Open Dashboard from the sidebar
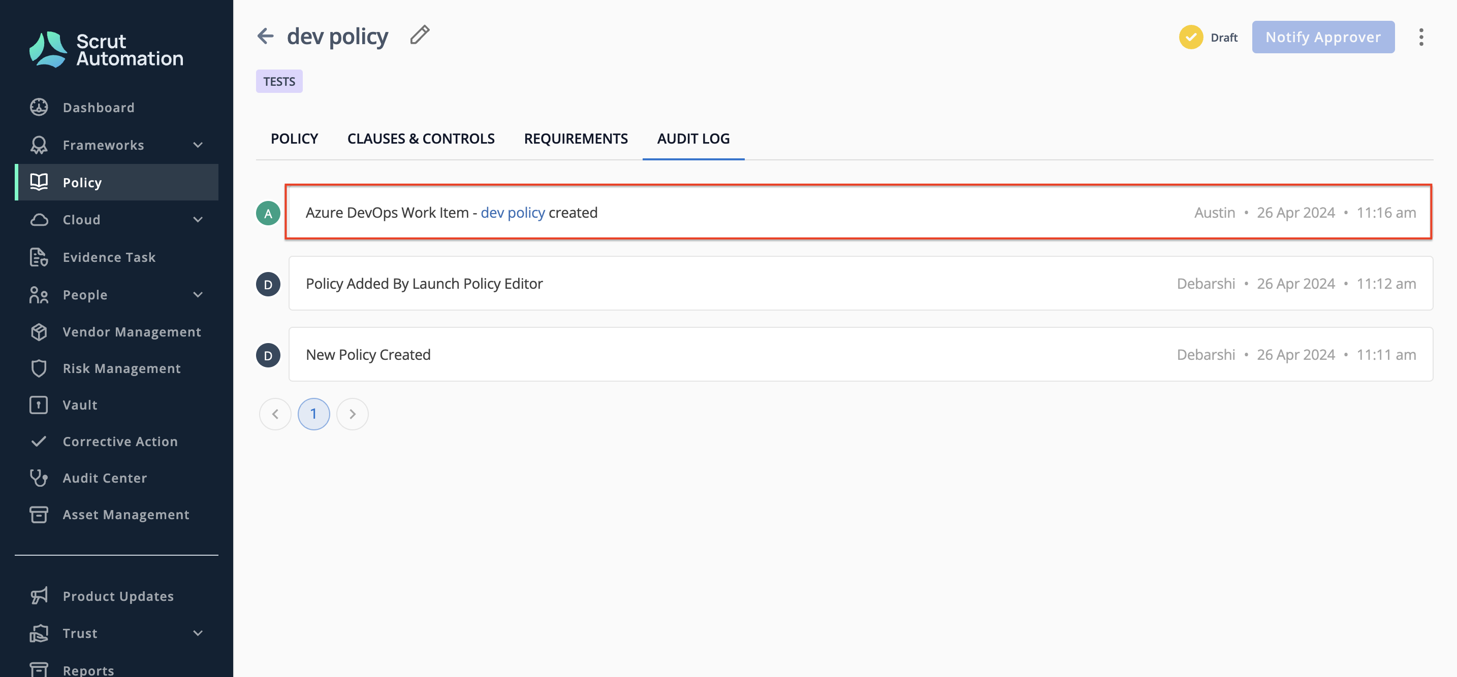The height and width of the screenshot is (677, 1457). click(116, 108)
